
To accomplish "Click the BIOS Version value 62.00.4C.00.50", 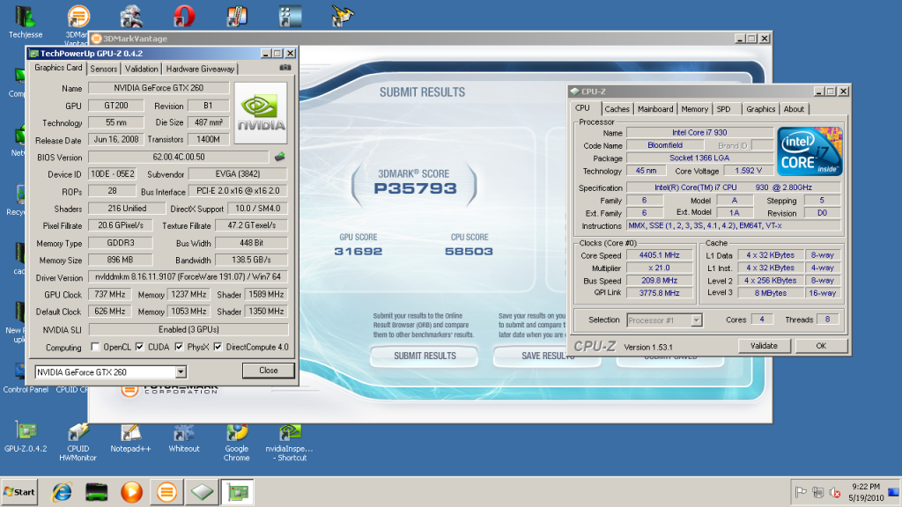I will click(178, 157).
